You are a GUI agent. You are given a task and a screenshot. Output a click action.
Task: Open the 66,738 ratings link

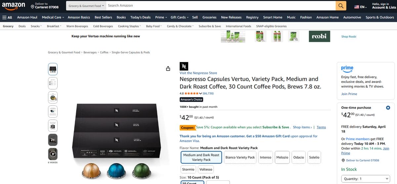click(x=208, y=93)
